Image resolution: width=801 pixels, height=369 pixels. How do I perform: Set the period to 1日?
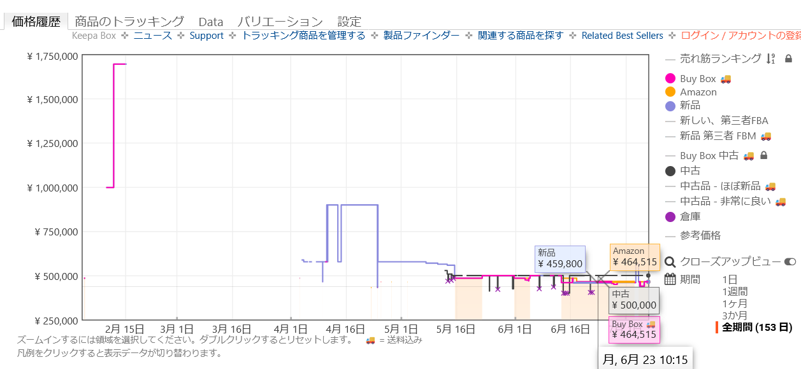pos(730,279)
